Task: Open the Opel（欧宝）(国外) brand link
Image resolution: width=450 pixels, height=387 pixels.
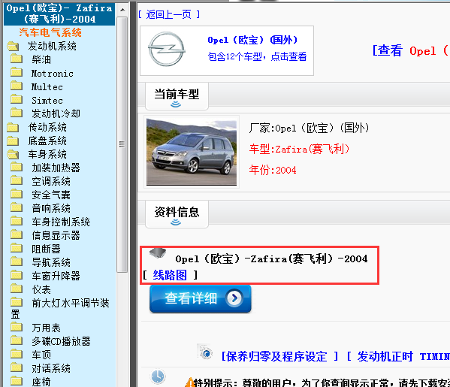Action: pos(252,40)
